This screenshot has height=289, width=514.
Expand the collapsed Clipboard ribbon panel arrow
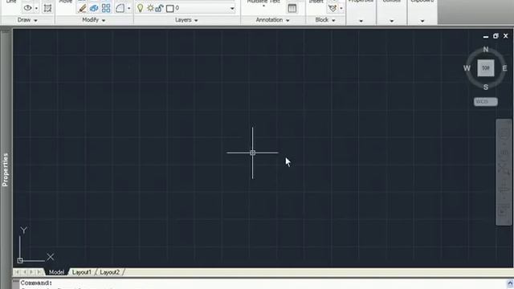click(x=422, y=21)
